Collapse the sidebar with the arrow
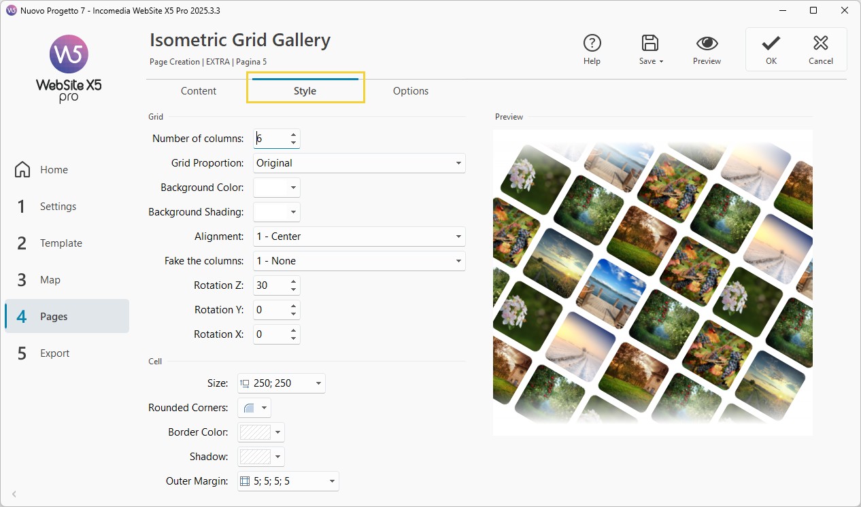This screenshot has height=507, width=861. coord(14,494)
